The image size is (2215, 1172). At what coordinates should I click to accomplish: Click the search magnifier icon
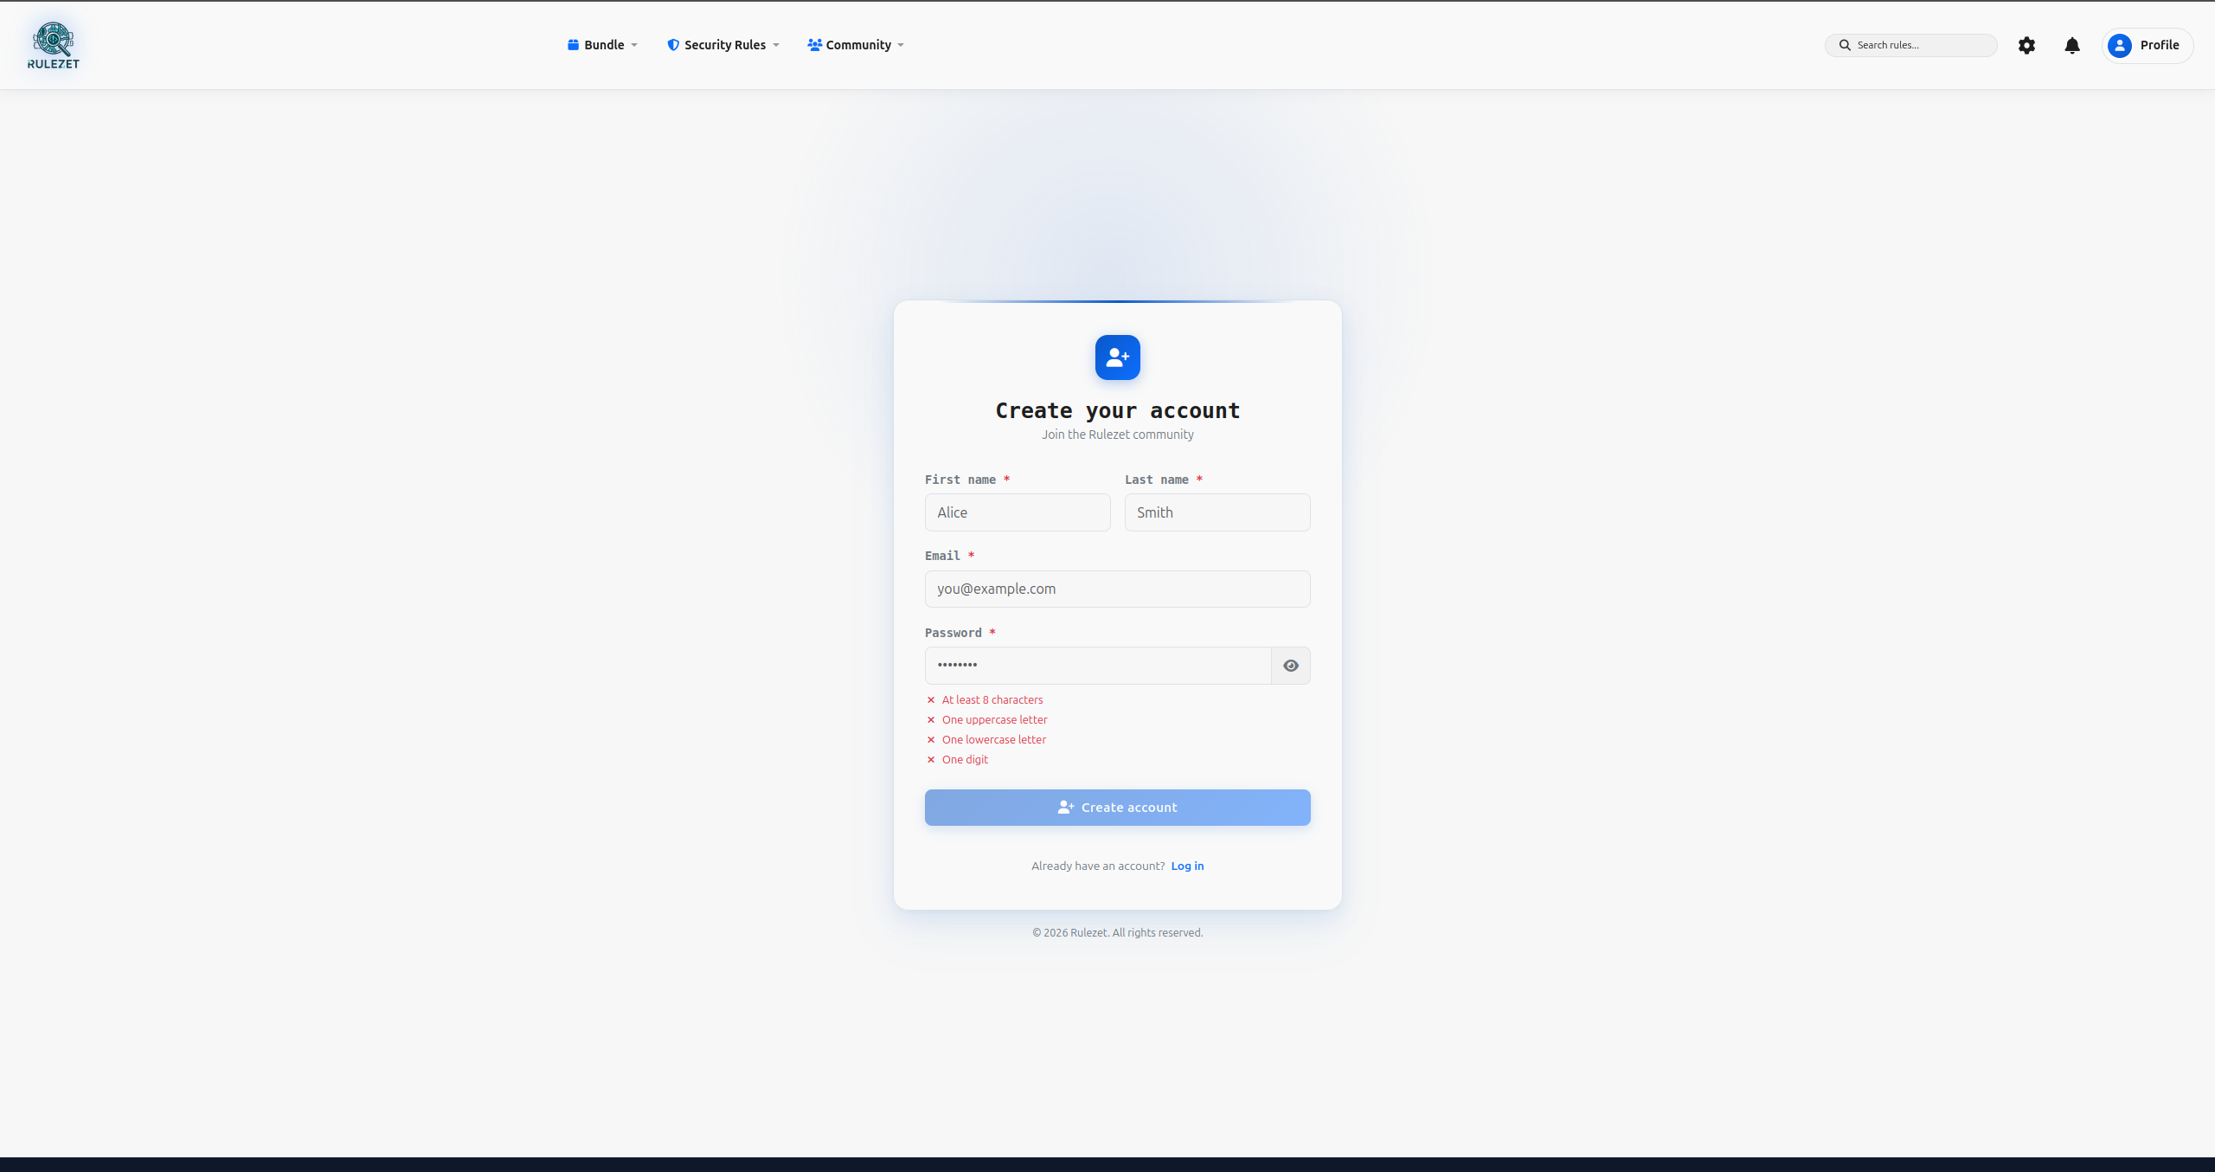tap(1845, 45)
